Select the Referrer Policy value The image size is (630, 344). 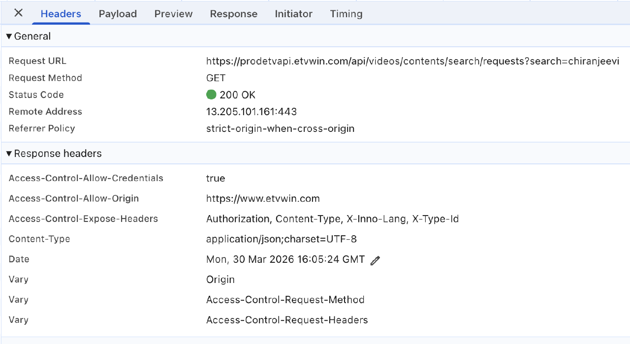point(281,128)
